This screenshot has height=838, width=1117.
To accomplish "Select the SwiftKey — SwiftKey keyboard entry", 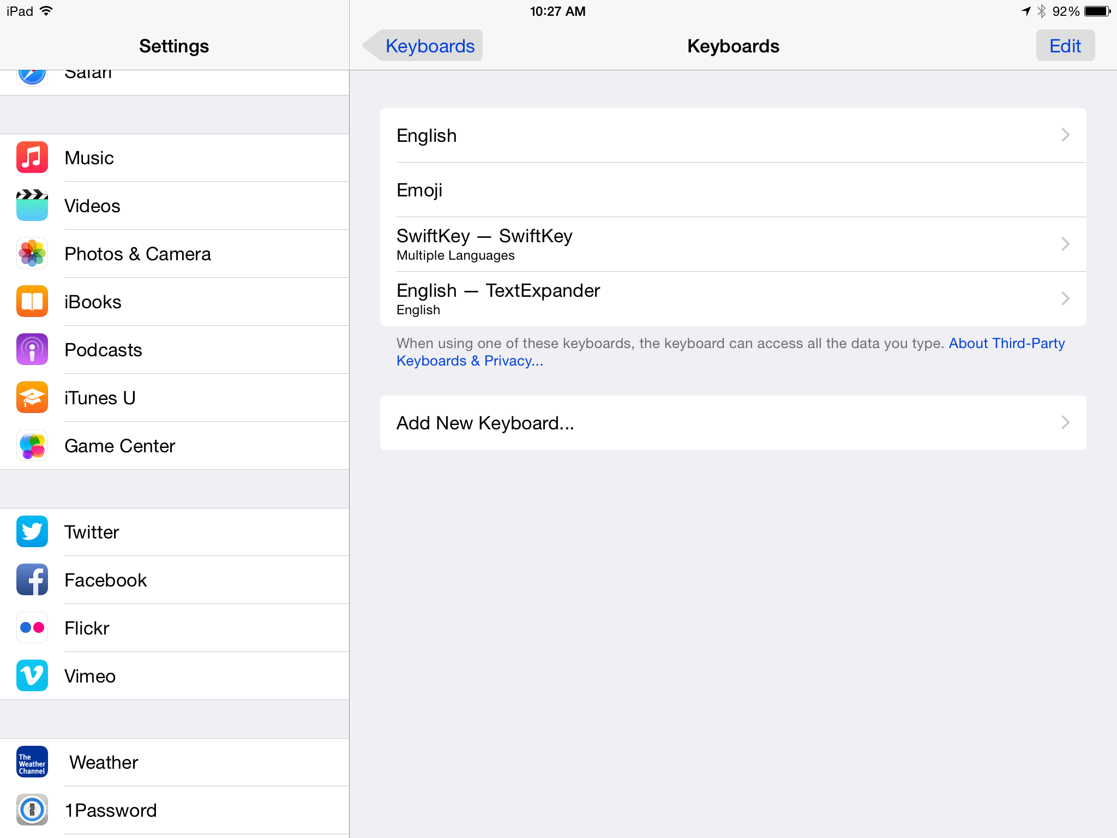I will tap(733, 244).
